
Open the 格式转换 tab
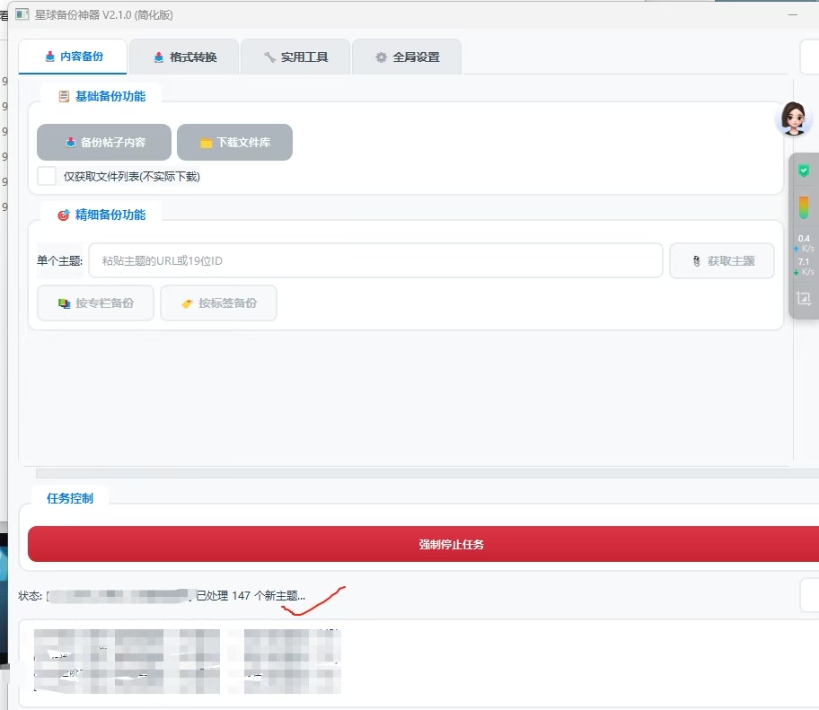[184, 57]
